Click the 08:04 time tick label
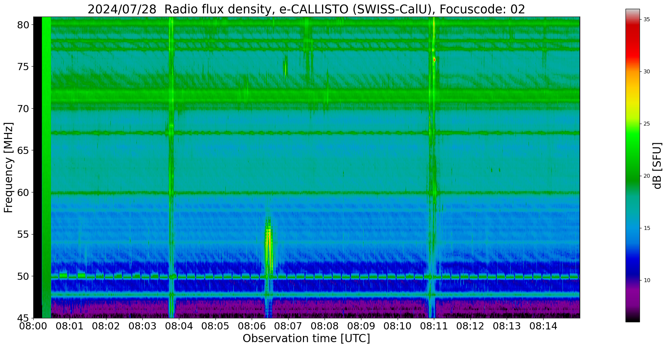 click(x=179, y=326)
